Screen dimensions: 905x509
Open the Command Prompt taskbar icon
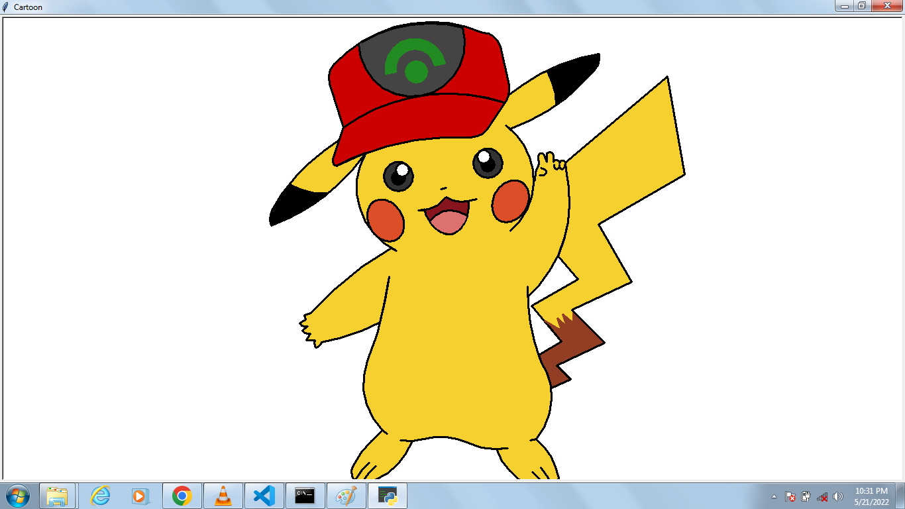coord(305,495)
